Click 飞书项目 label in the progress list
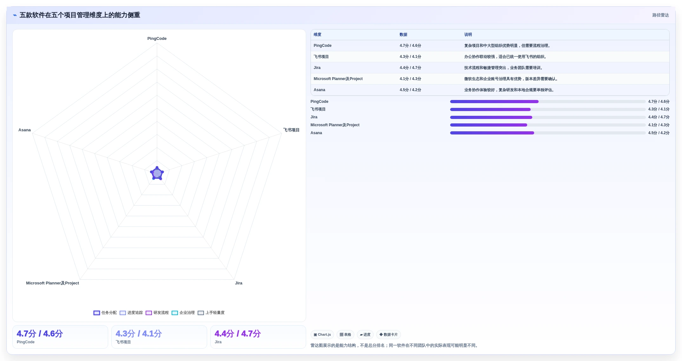Screen dimensions: 682x361 pyautogui.click(x=318, y=109)
